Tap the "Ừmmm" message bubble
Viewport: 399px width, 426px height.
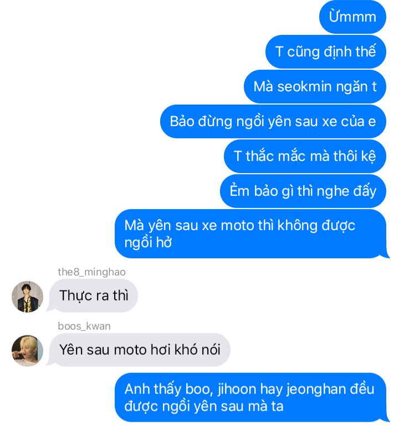352,17
